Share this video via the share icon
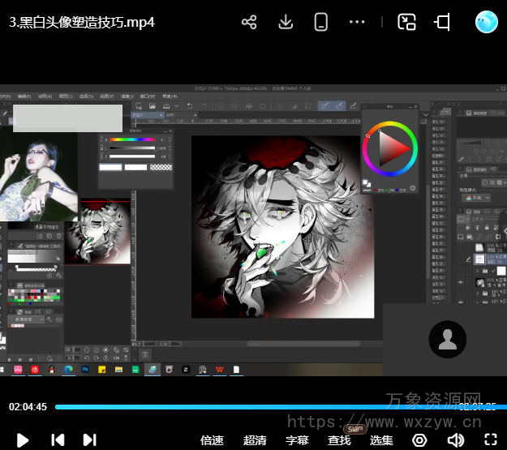The image size is (507, 450). click(x=249, y=22)
